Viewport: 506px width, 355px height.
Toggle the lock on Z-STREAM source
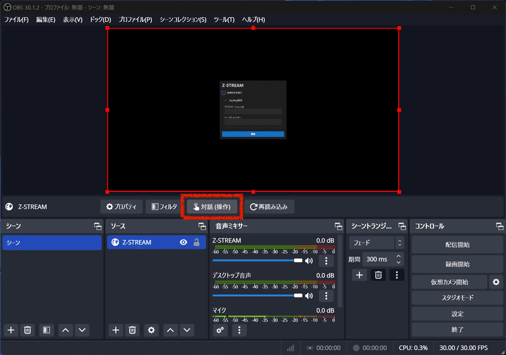[196, 243]
